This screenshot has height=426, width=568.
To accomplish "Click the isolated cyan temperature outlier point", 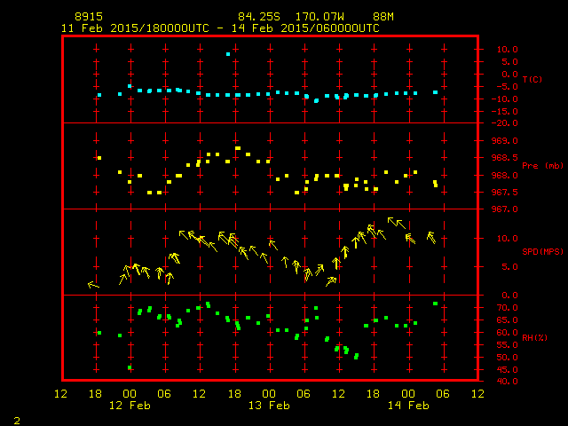I will click(x=228, y=54).
